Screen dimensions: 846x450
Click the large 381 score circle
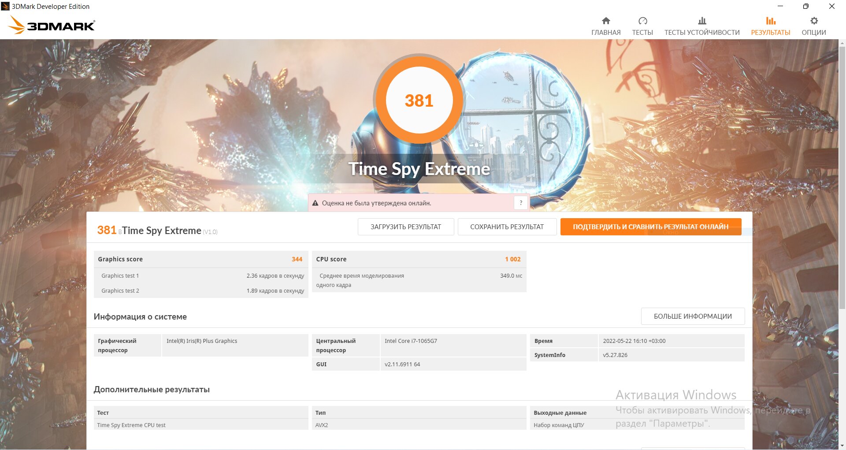(419, 100)
